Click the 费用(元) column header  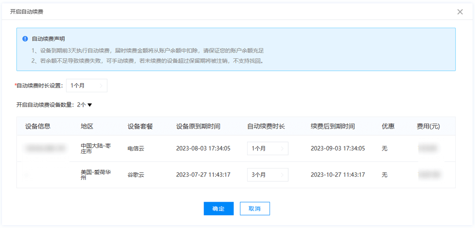pos(428,127)
